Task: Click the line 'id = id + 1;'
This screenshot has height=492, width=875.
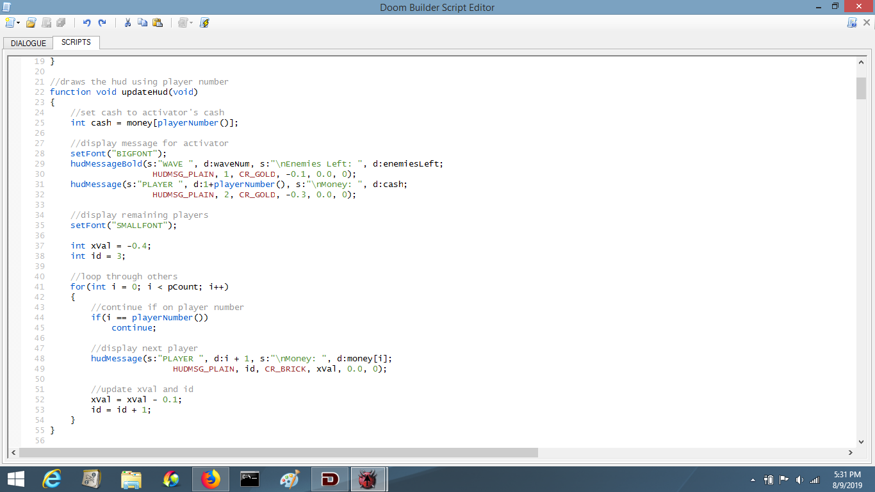Action: 121,409
